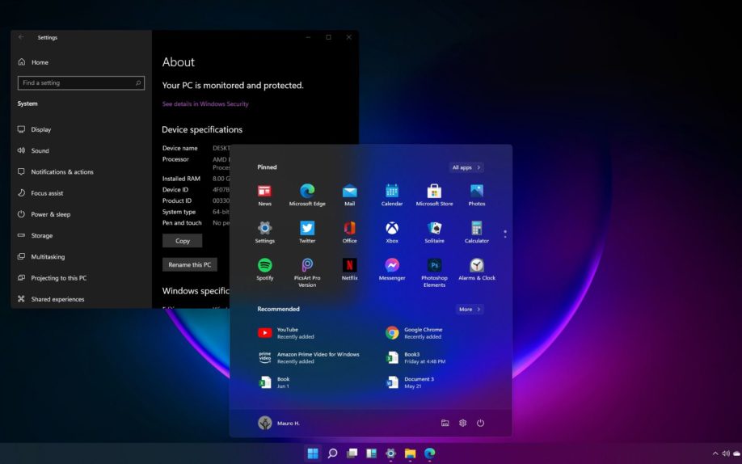This screenshot has width=742, height=464.
Task: Open the Calculator app
Action: pyautogui.click(x=477, y=232)
